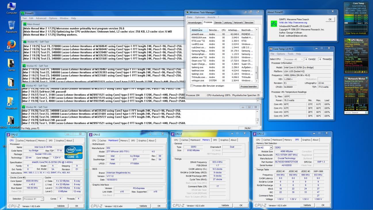Image resolution: width=373 pixels, height=210 pixels.
Task: Select the taskmgr.exe process row
Action: 222,74
